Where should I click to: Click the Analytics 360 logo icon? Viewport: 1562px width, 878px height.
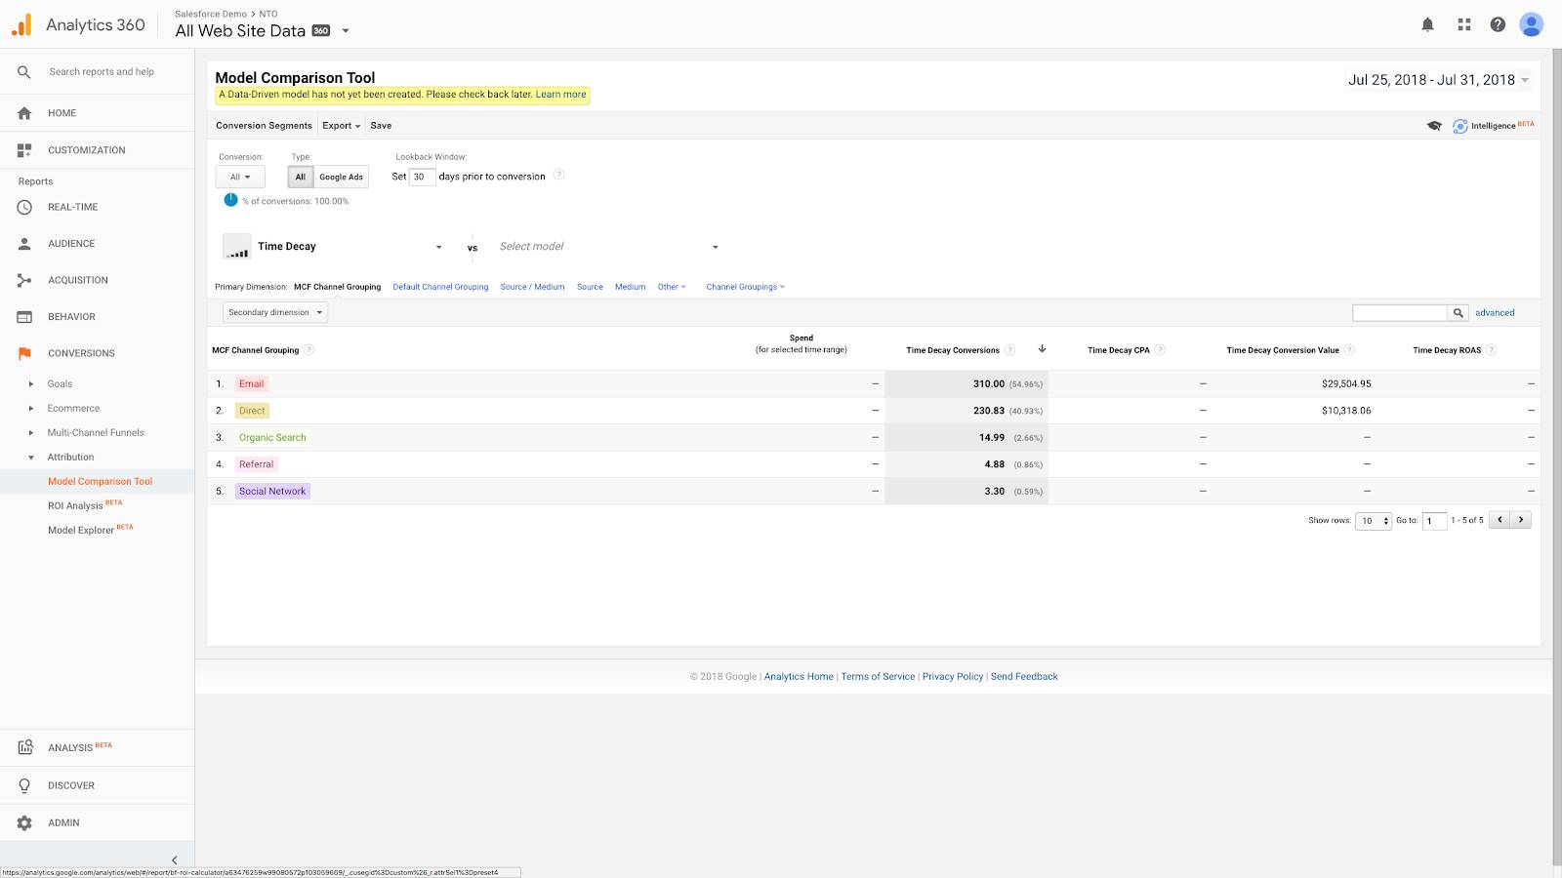point(21,24)
